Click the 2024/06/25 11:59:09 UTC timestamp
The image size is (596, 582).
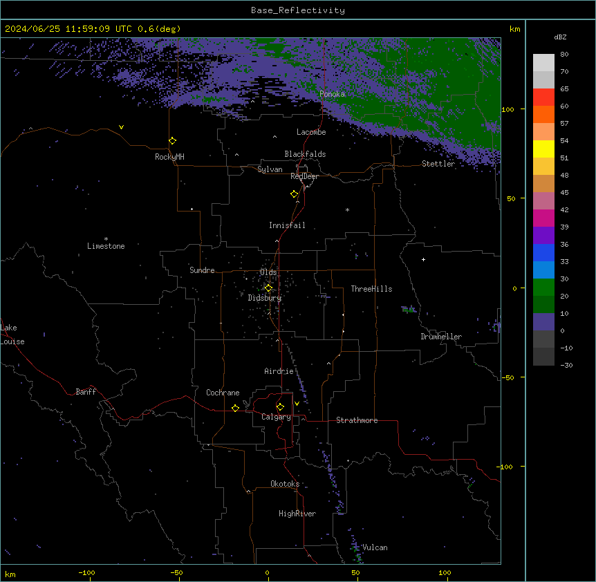point(68,29)
